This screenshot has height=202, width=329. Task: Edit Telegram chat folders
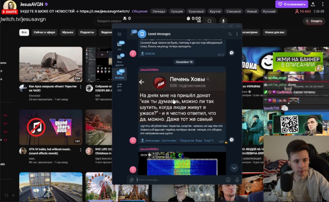pos(119,87)
